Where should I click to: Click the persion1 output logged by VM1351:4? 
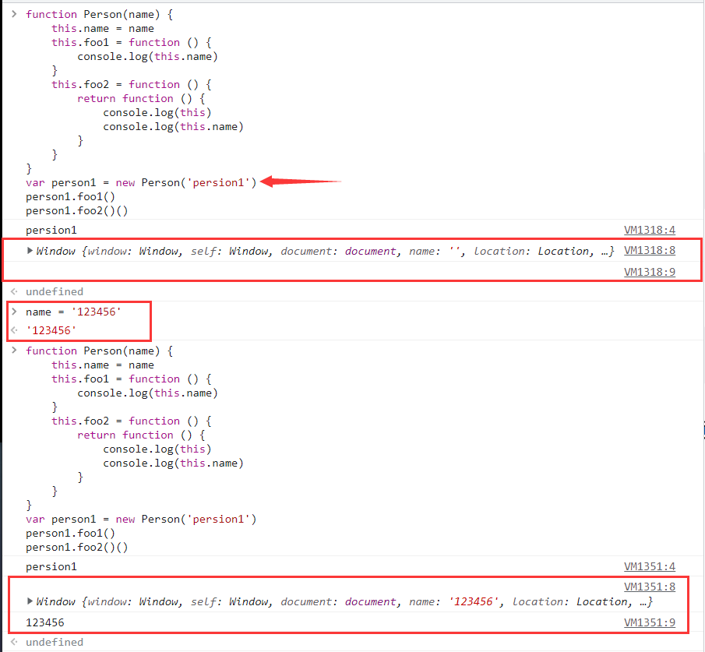pyautogui.click(x=51, y=567)
